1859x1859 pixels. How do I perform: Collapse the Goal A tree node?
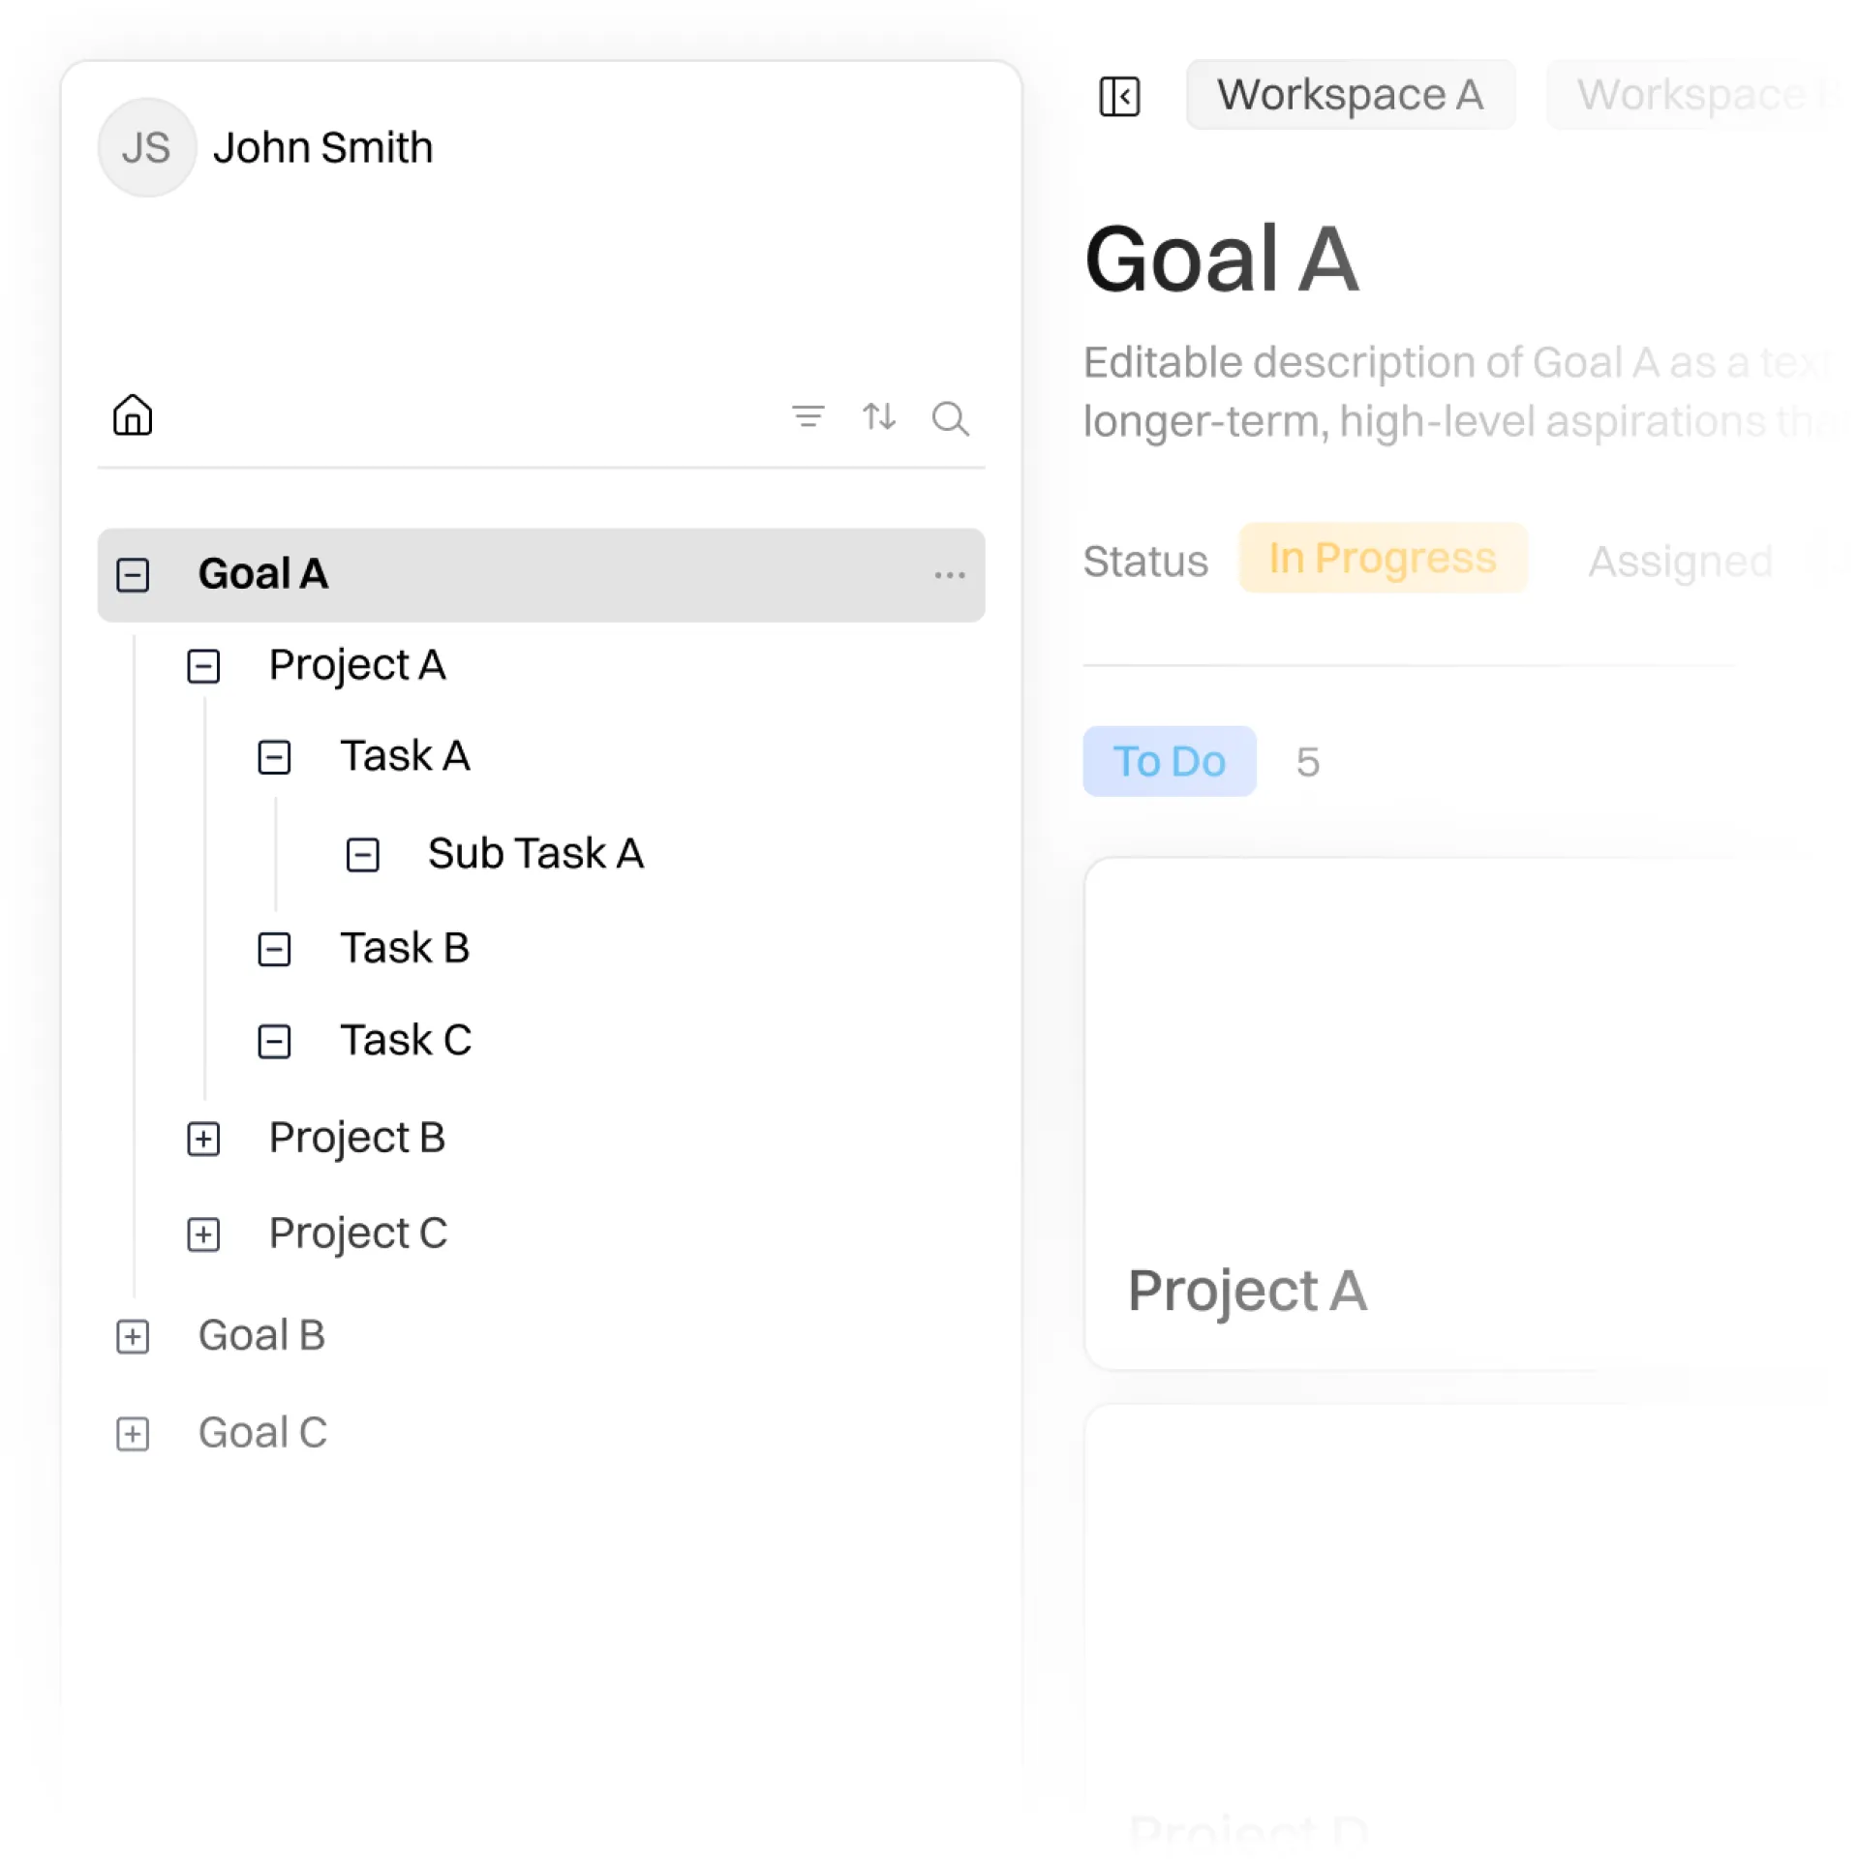133,574
